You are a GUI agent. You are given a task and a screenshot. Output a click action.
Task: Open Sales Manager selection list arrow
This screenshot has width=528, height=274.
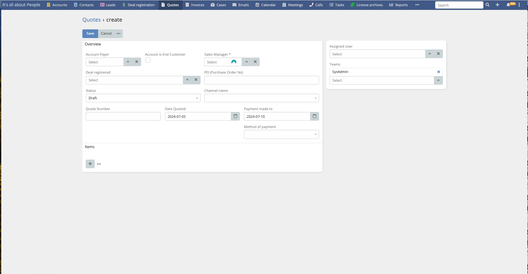pos(246,62)
